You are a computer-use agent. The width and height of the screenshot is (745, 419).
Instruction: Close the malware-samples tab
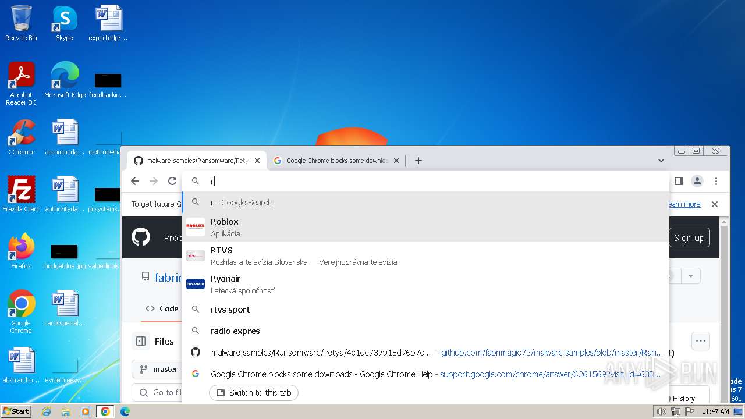[258, 161]
